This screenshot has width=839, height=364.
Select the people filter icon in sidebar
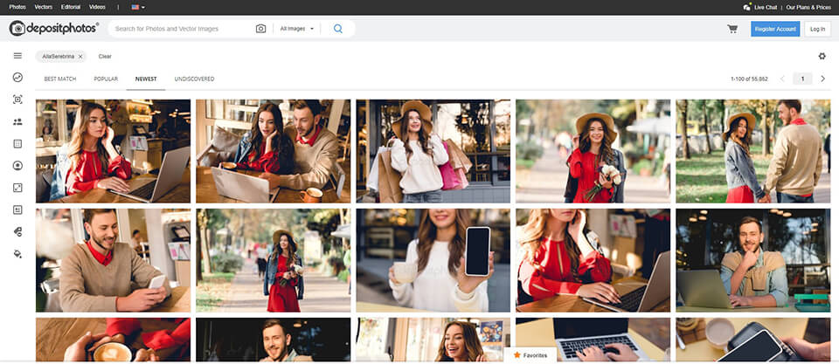tap(17, 122)
